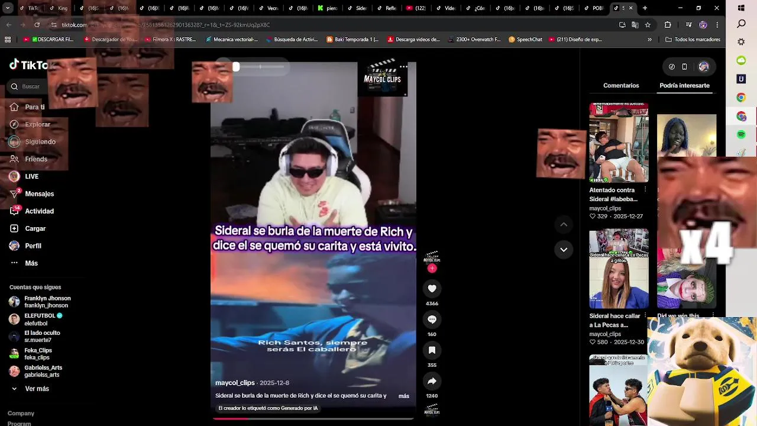Open the Chrome profile avatar in the toolbar
Screen dimensions: 757x426
click(x=703, y=25)
